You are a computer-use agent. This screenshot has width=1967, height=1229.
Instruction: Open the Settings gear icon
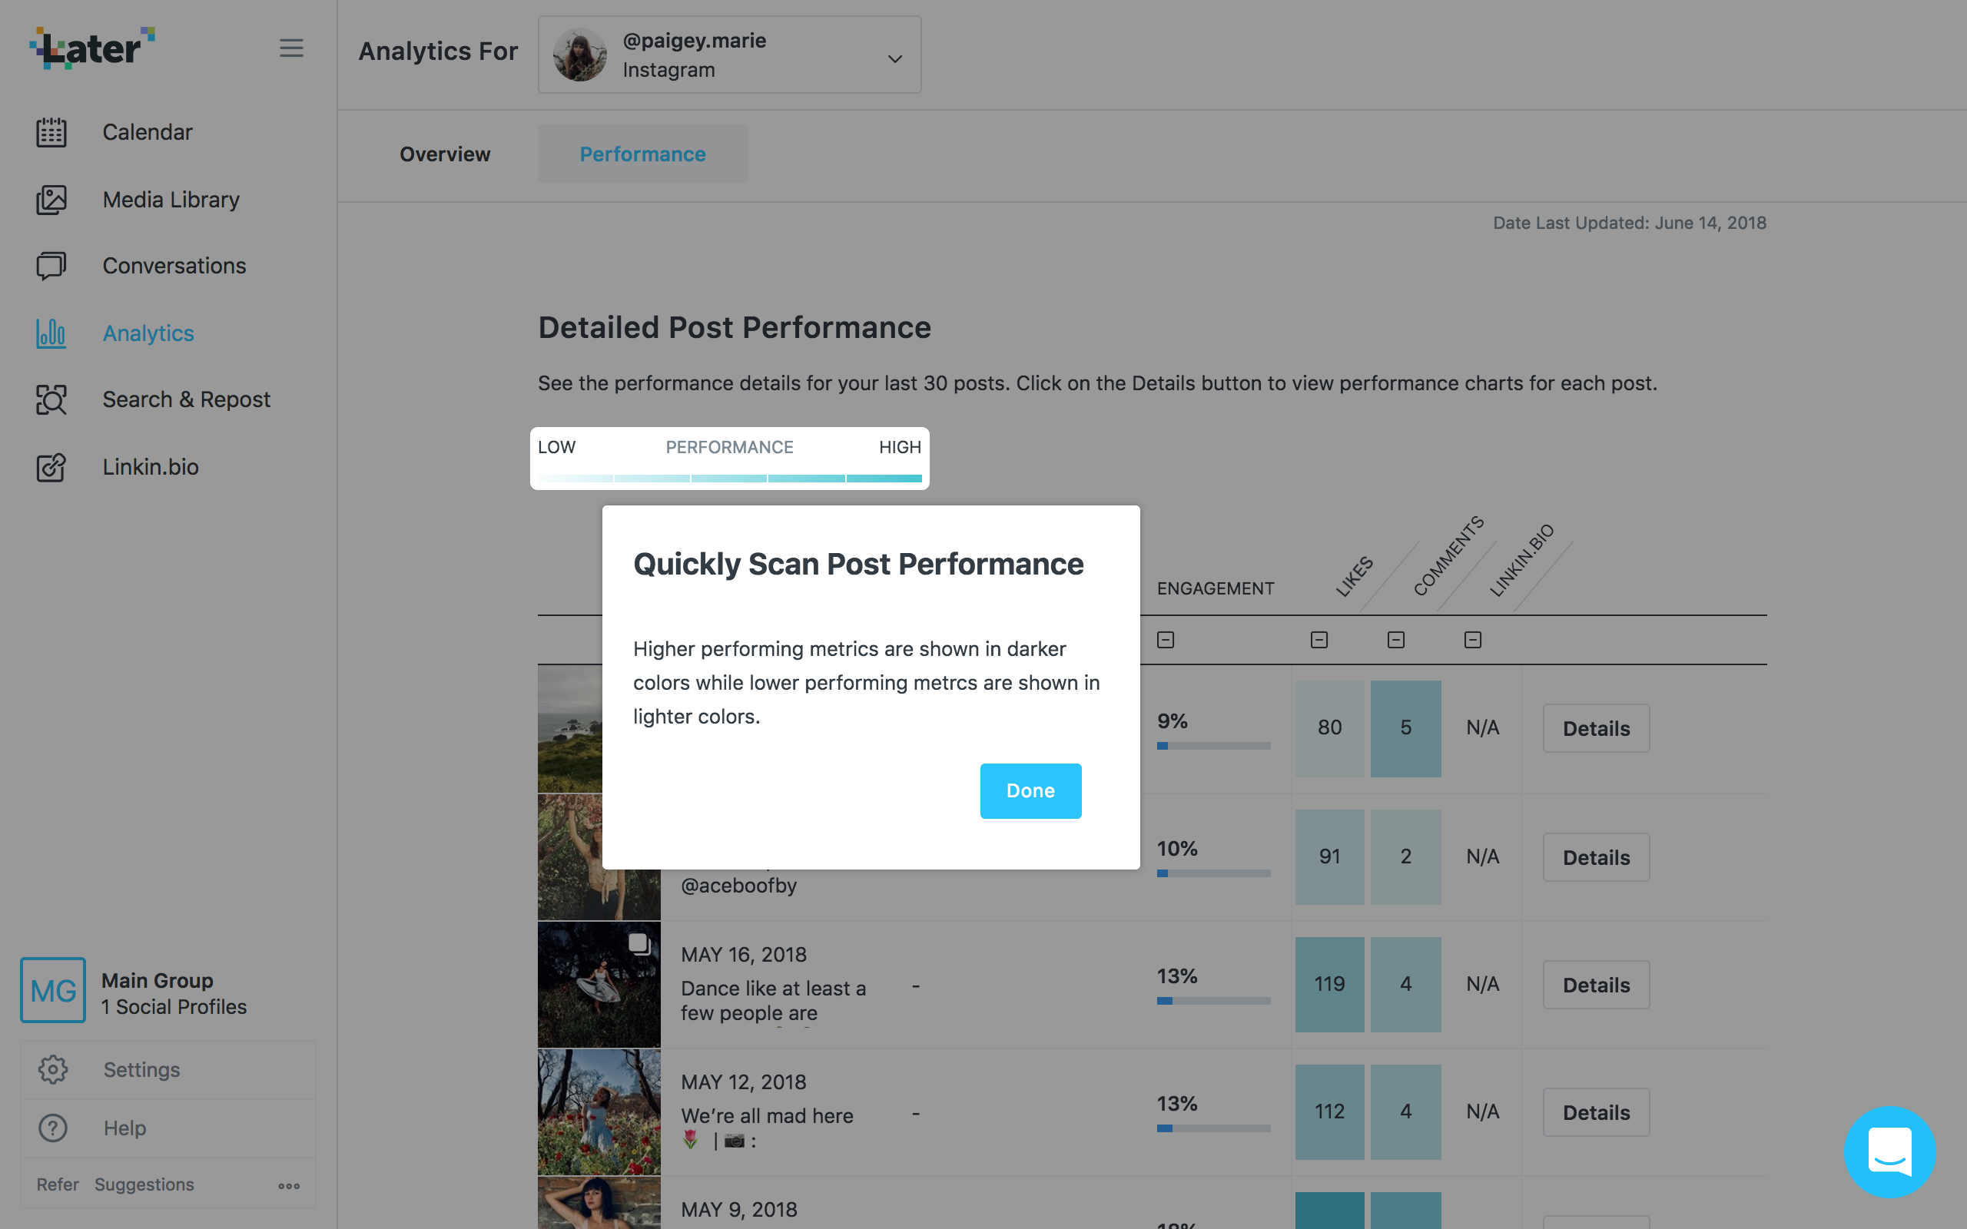pos(53,1070)
